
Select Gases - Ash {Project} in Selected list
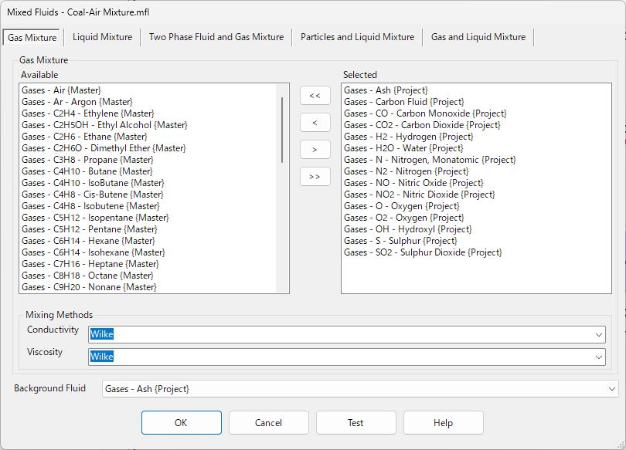(x=386, y=90)
